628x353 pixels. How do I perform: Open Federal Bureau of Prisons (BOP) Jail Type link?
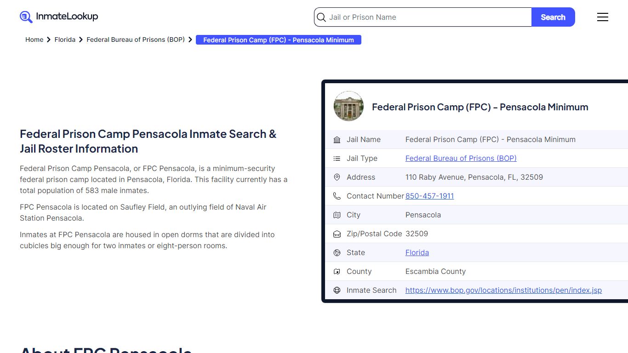[x=461, y=159]
